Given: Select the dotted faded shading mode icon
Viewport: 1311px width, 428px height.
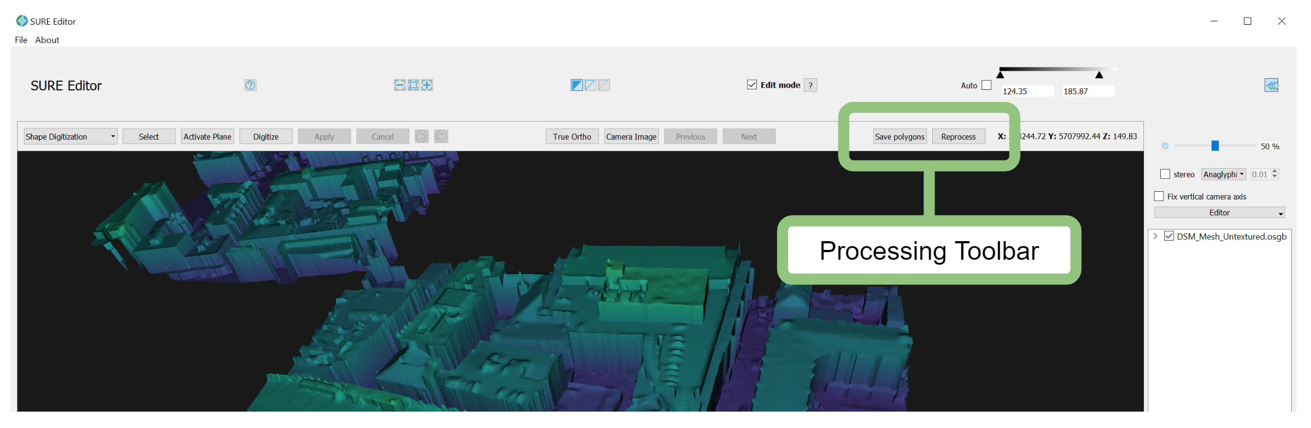Looking at the screenshot, I should click(x=604, y=85).
